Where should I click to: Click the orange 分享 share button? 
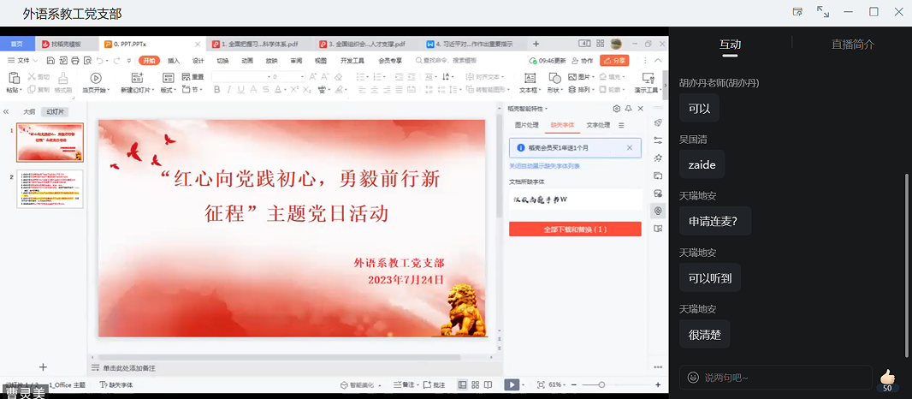(x=613, y=61)
